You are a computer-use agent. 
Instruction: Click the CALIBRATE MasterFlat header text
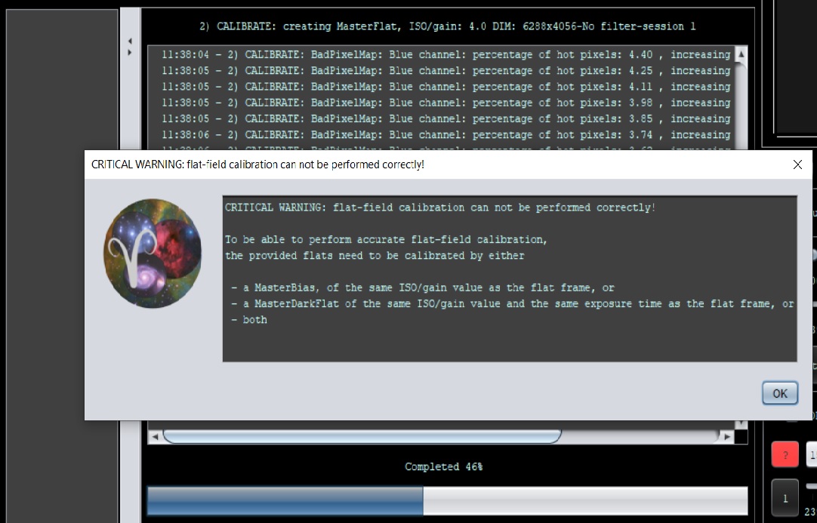pos(447,26)
